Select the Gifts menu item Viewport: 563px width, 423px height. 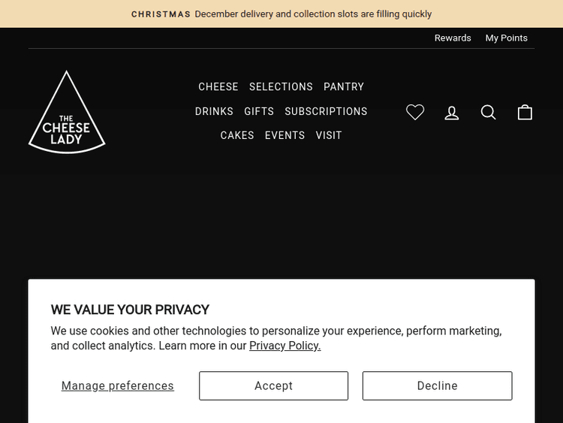259,111
